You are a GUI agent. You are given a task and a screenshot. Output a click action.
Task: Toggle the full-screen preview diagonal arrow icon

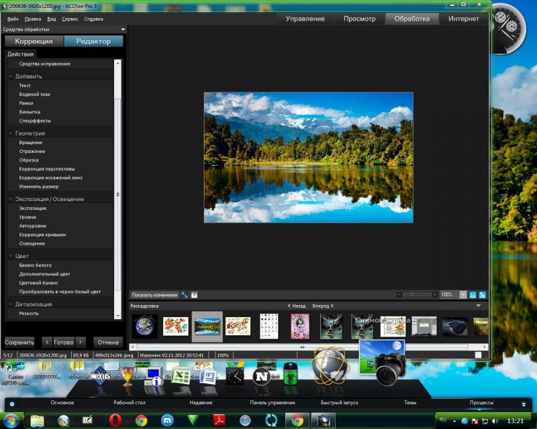[185, 295]
